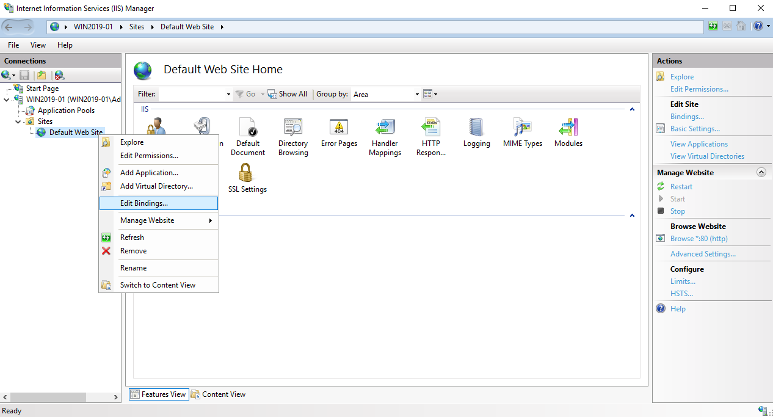Choose Refresh in the context menu
The height and width of the screenshot is (417, 773).
pos(158,238)
